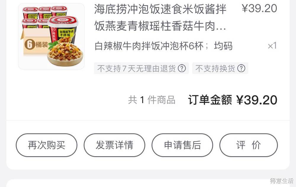Open 发票详情 invoice details

[114, 145]
